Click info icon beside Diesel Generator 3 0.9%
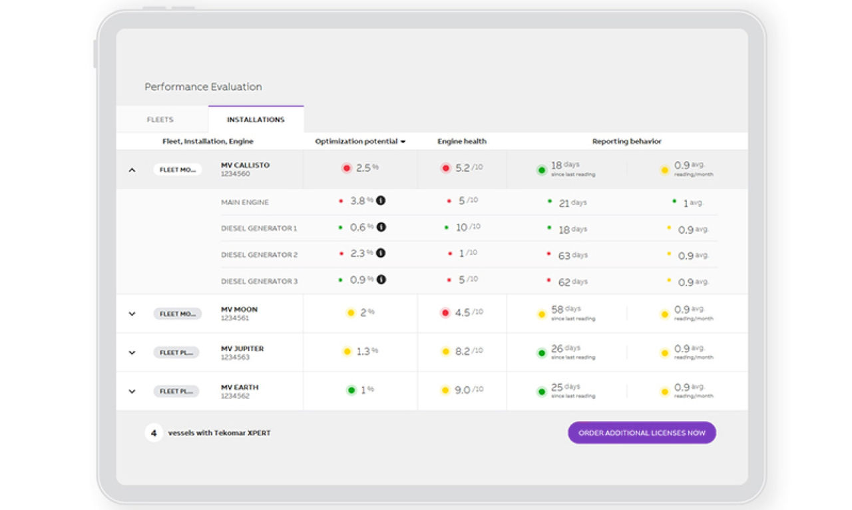 click(381, 280)
